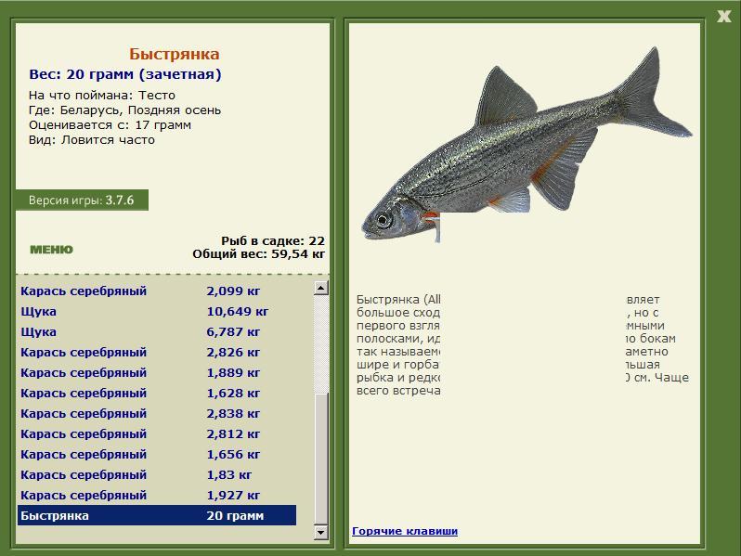Select the highlighted Быстрянка 20 грамм entry
Viewport: 741px width, 556px height.
tap(157, 515)
